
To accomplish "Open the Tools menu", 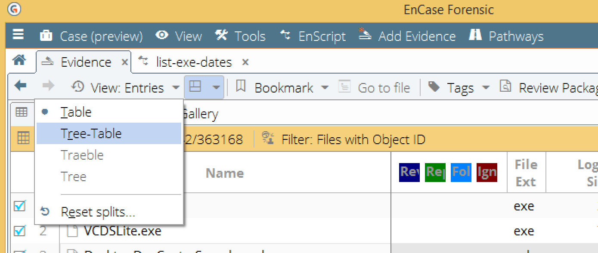I will (x=240, y=36).
